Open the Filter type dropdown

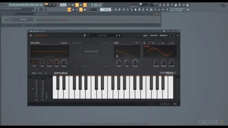pos(137,43)
